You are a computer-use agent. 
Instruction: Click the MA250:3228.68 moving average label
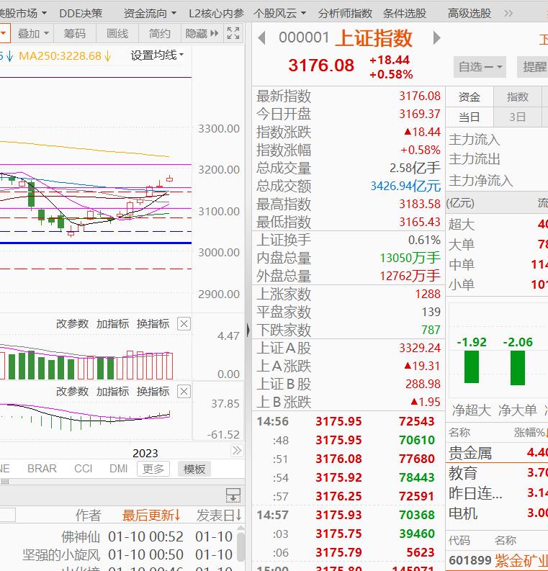(65, 55)
